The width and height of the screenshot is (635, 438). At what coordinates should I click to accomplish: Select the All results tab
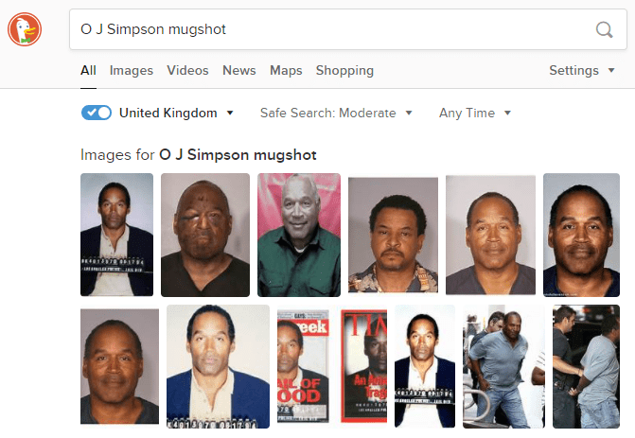coord(88,70)
